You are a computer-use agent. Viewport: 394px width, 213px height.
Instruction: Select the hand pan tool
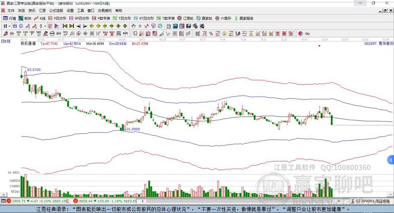tap(133, 26)
